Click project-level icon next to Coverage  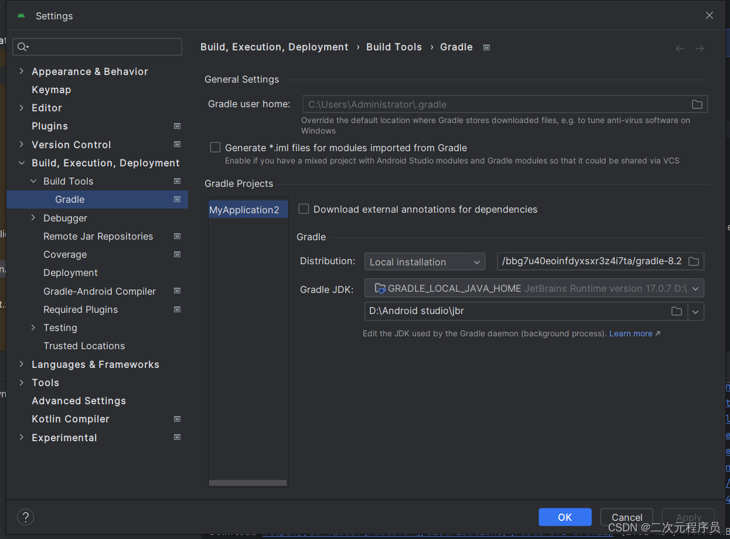pos(177,254)
